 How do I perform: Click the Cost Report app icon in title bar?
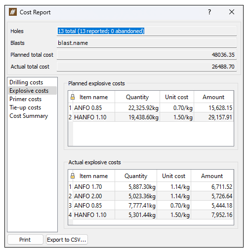tap(13, 12)
